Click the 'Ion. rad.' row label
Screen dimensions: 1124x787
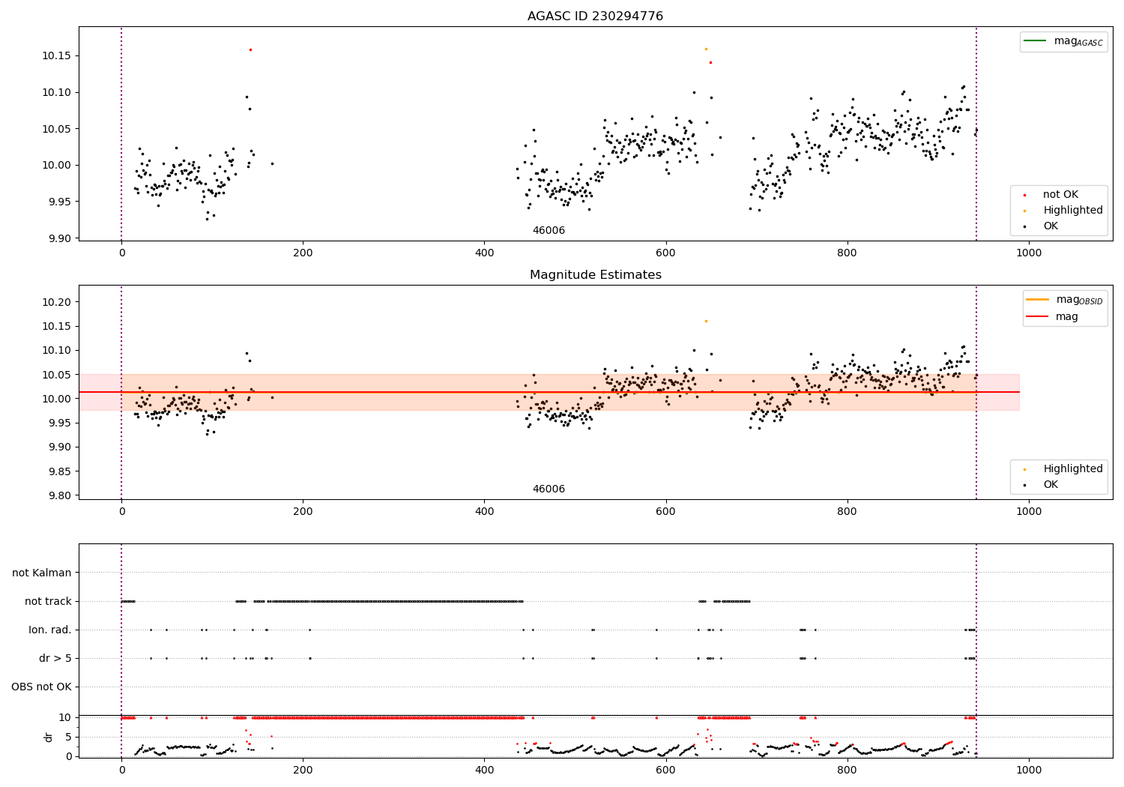tap(50, 630)
